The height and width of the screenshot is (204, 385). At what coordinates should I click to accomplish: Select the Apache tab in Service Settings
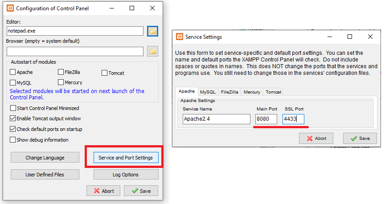click(187, 91)
